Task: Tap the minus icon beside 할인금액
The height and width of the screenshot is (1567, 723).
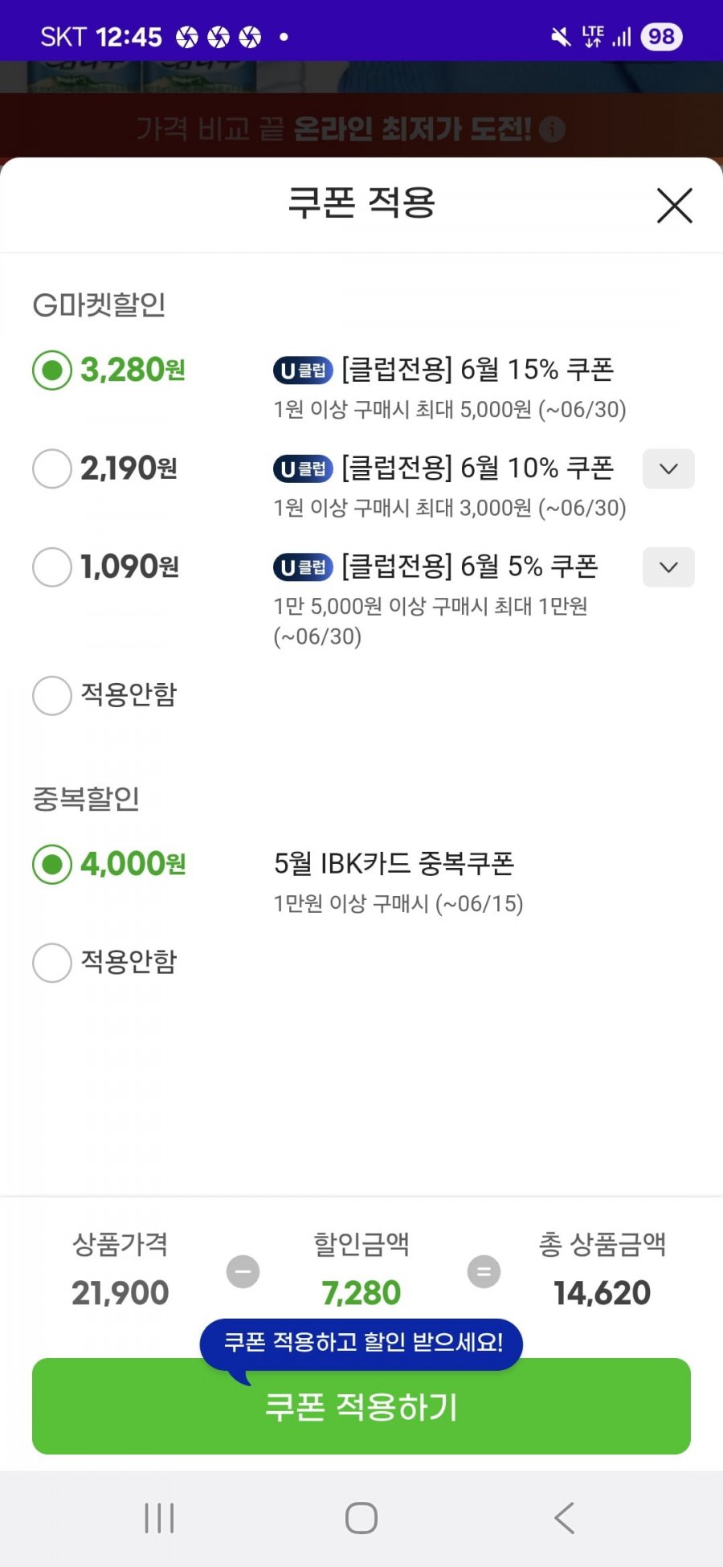Action: point(243,1271)
